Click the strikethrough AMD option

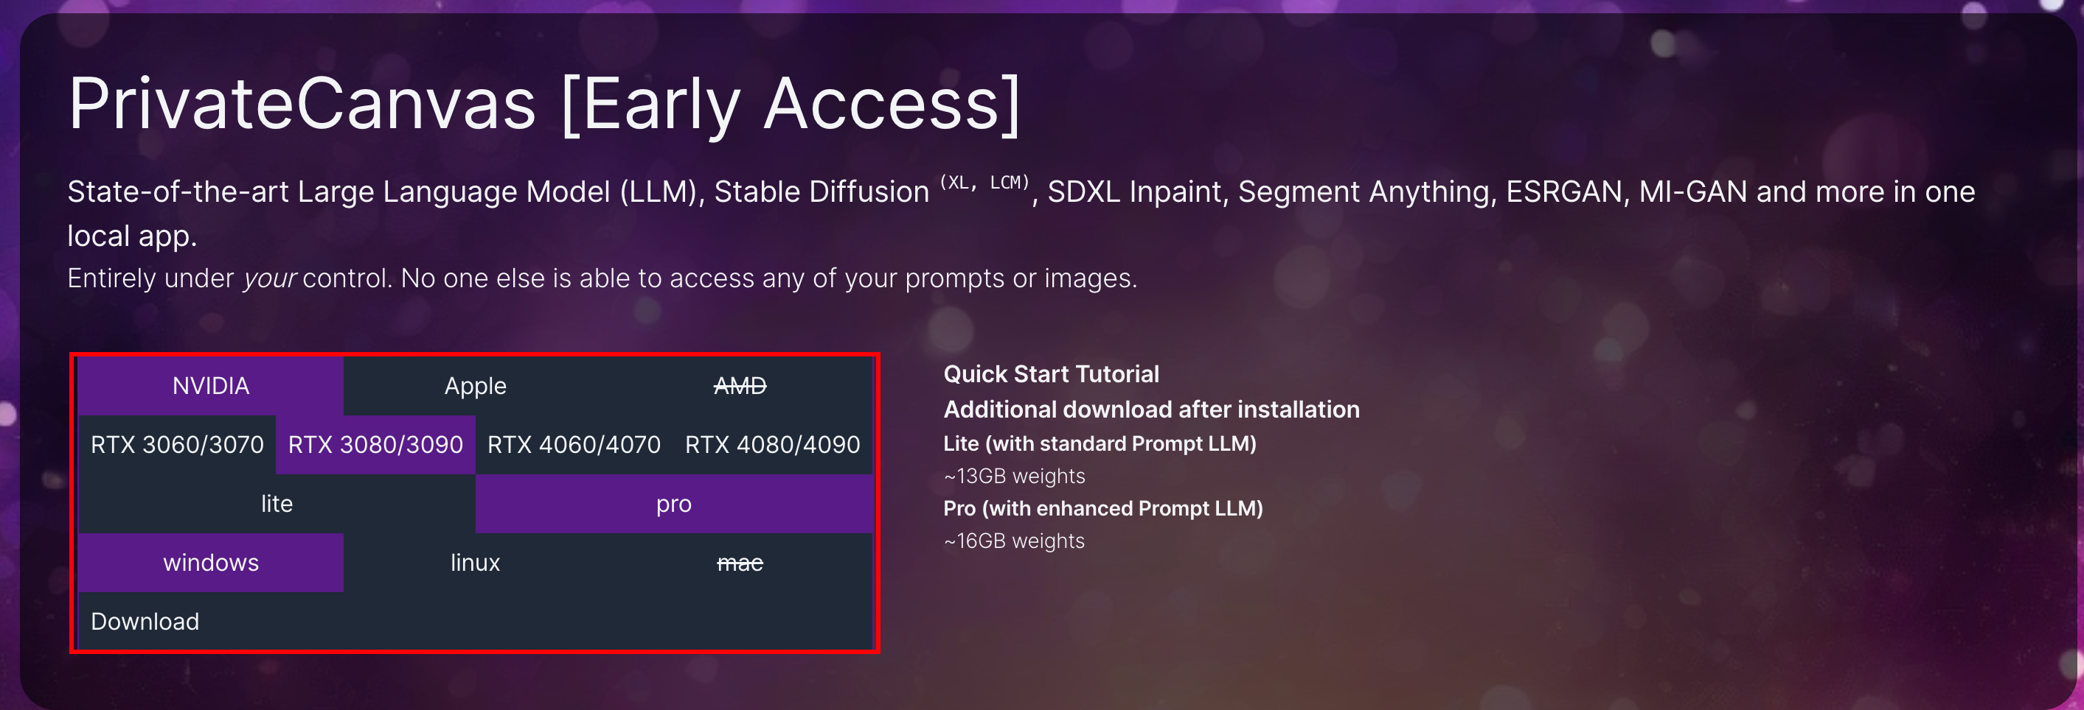[x=740, y=386]
